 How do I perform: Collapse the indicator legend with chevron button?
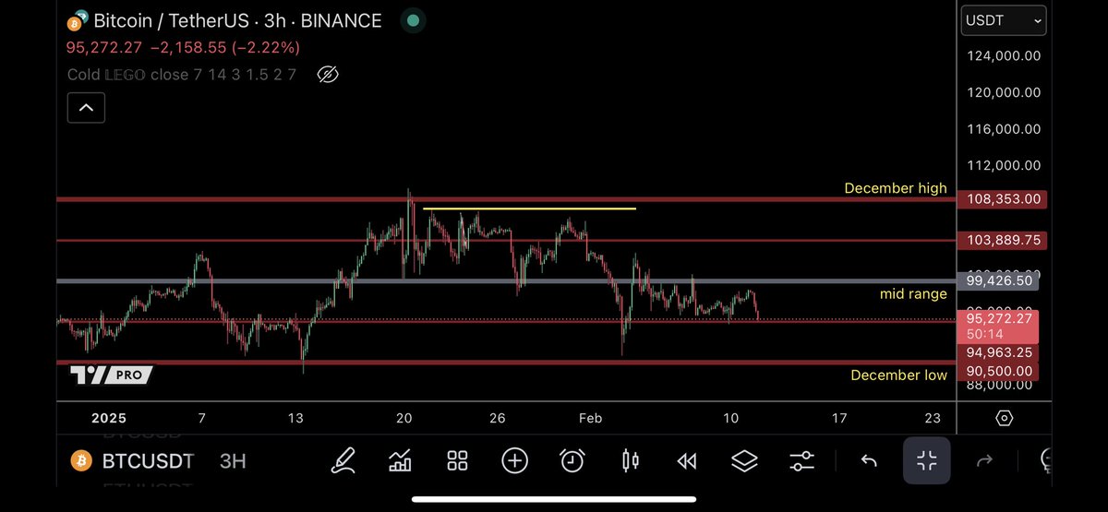pyautogui.click(x=86, y=108)
